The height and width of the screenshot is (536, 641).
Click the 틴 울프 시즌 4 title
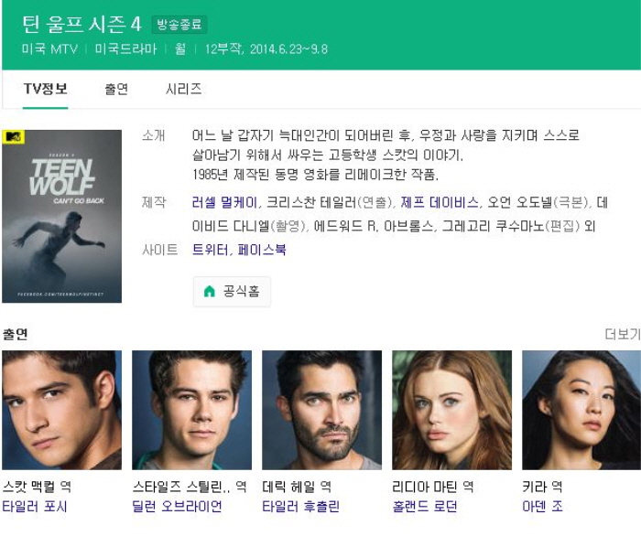tap(81, 24)
